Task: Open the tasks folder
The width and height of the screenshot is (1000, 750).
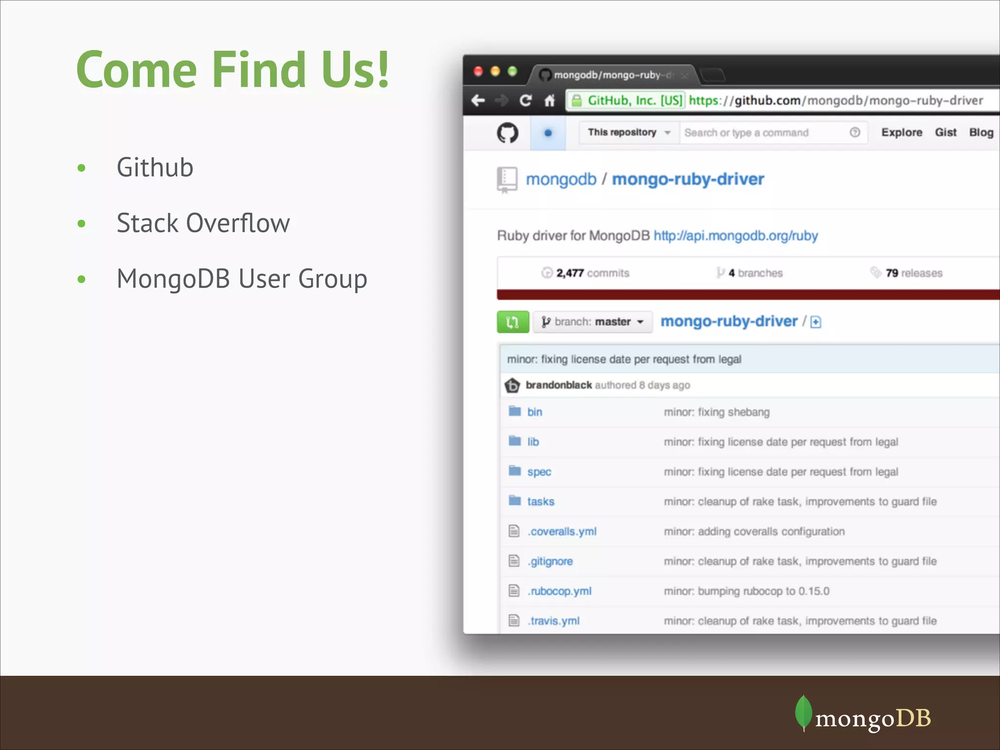Action: (x=541, y=501)
